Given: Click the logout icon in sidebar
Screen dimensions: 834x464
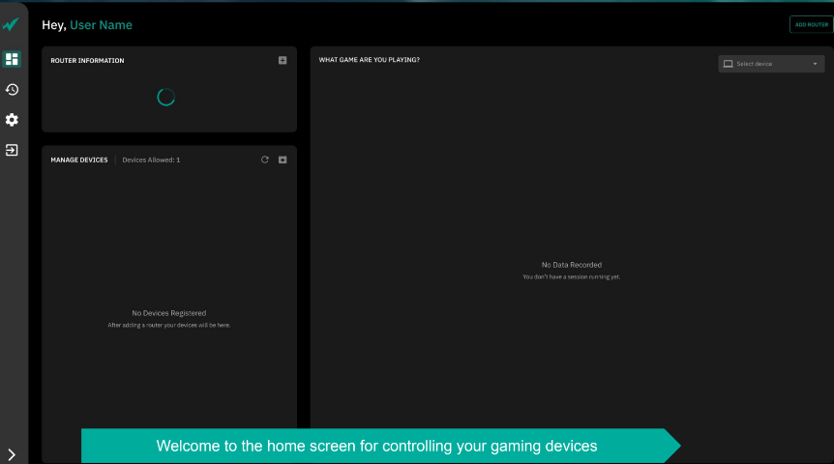Looking at the screenshot, I should pos(12,150).
